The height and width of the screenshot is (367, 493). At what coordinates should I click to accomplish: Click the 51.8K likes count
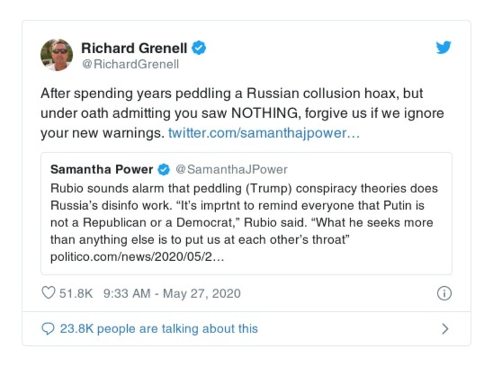(x=76, y=294)
